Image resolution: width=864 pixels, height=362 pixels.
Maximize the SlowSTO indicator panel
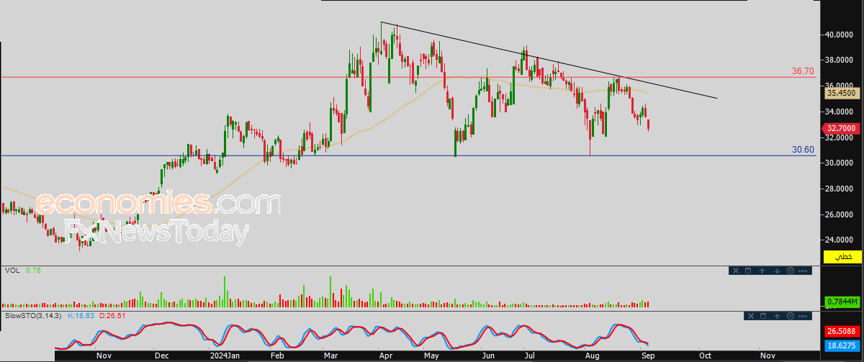click(x=763, y=316)
